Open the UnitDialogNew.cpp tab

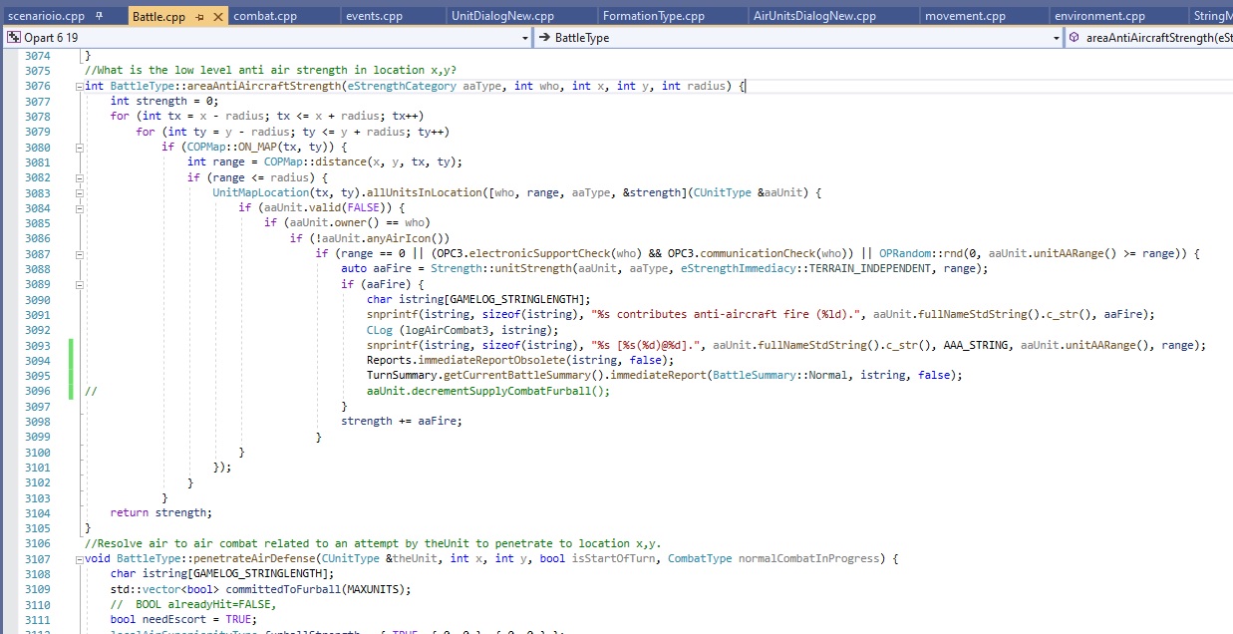pos(502,17)
